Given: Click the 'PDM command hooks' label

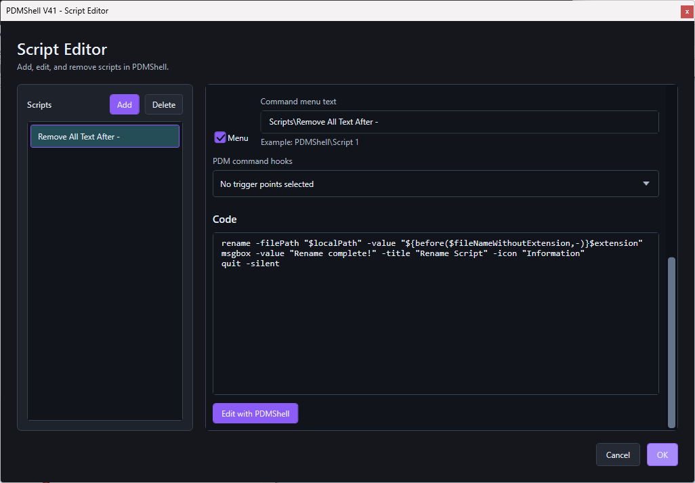Looking at the screenshot, I should coord(253,161).
